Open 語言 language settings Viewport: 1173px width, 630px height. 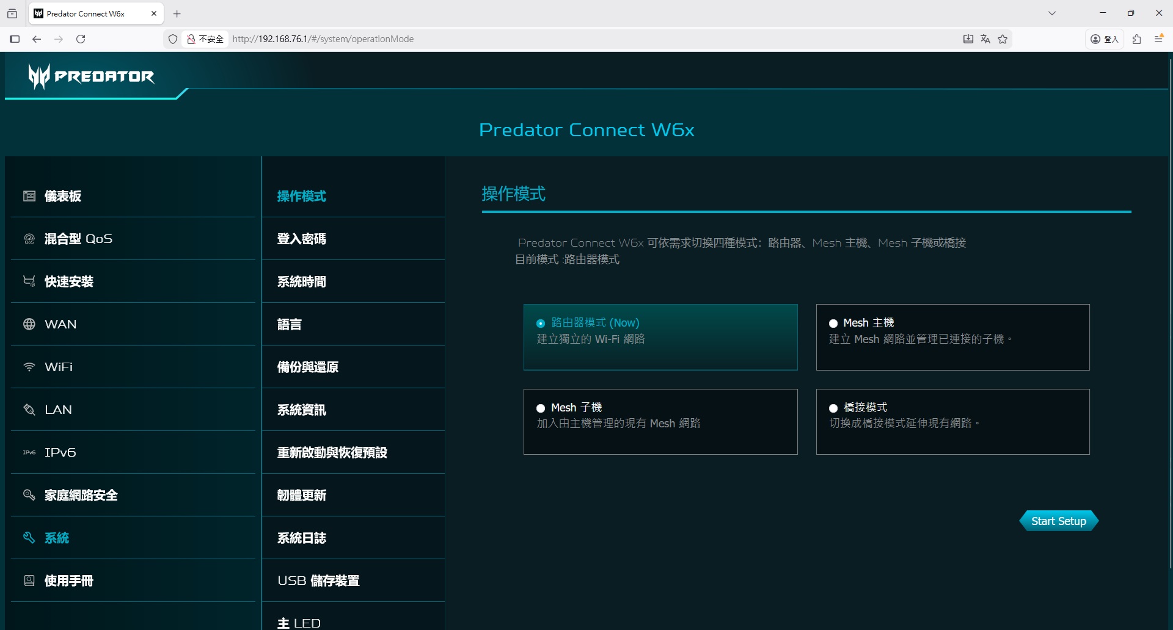click(353, 324)
